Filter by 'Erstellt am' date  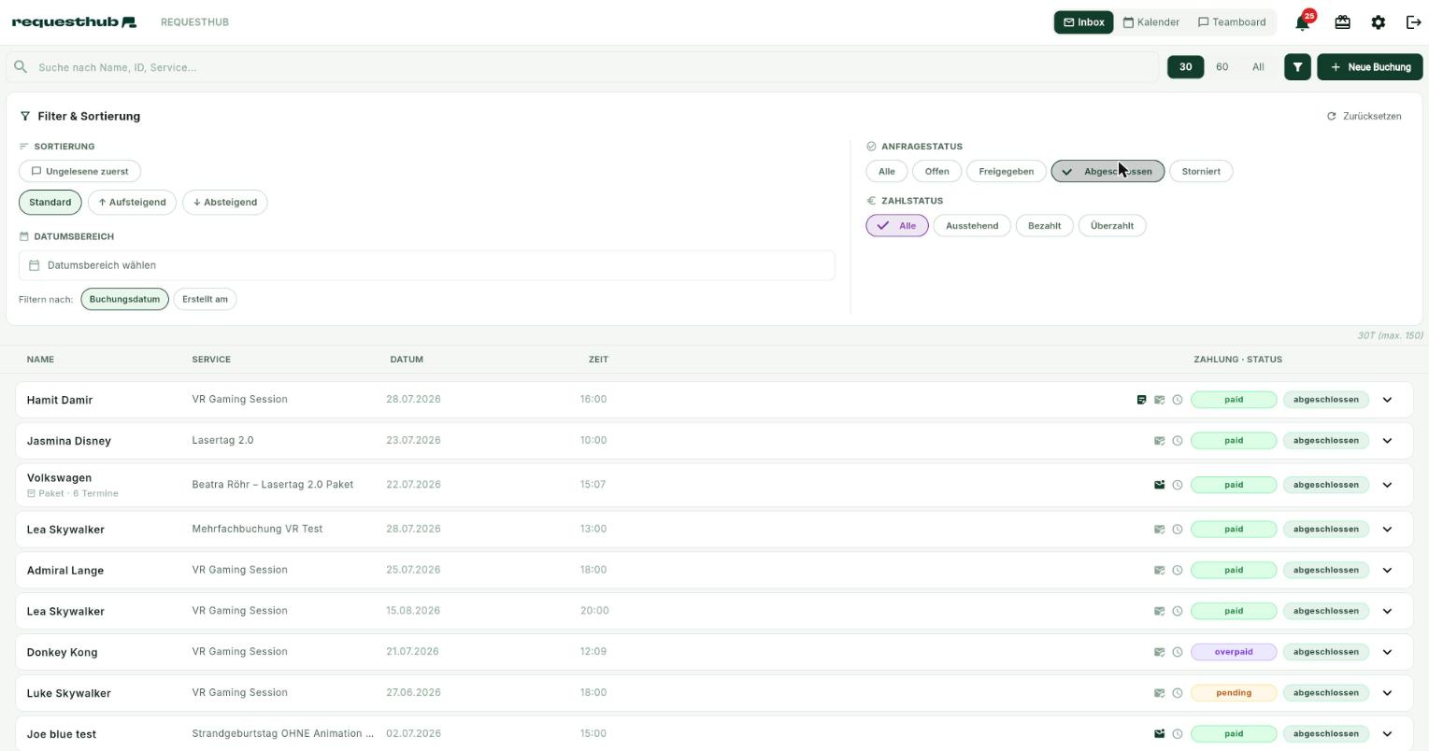point(205,299)
